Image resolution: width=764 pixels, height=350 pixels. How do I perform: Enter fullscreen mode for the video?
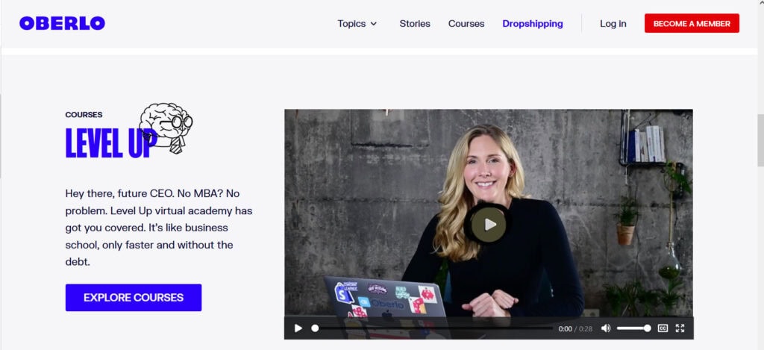pos(680,328)
